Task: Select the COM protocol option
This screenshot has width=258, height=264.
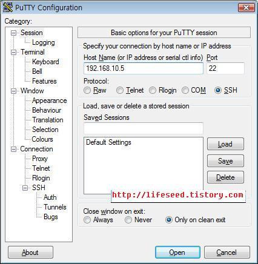Action: click(185, 90)
